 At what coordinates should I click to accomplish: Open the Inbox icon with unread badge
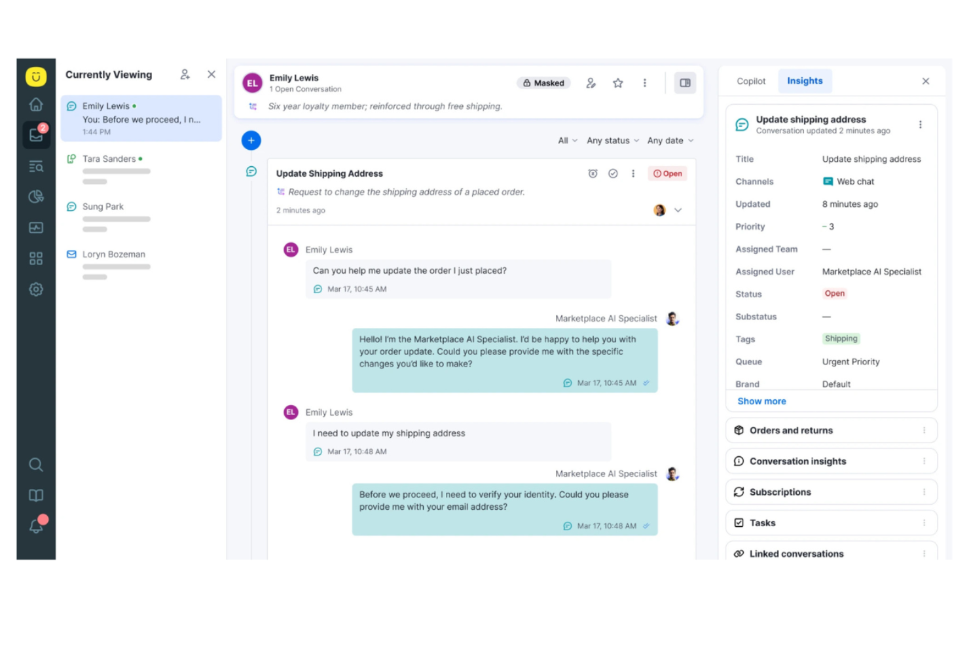[x=36, y=134]
